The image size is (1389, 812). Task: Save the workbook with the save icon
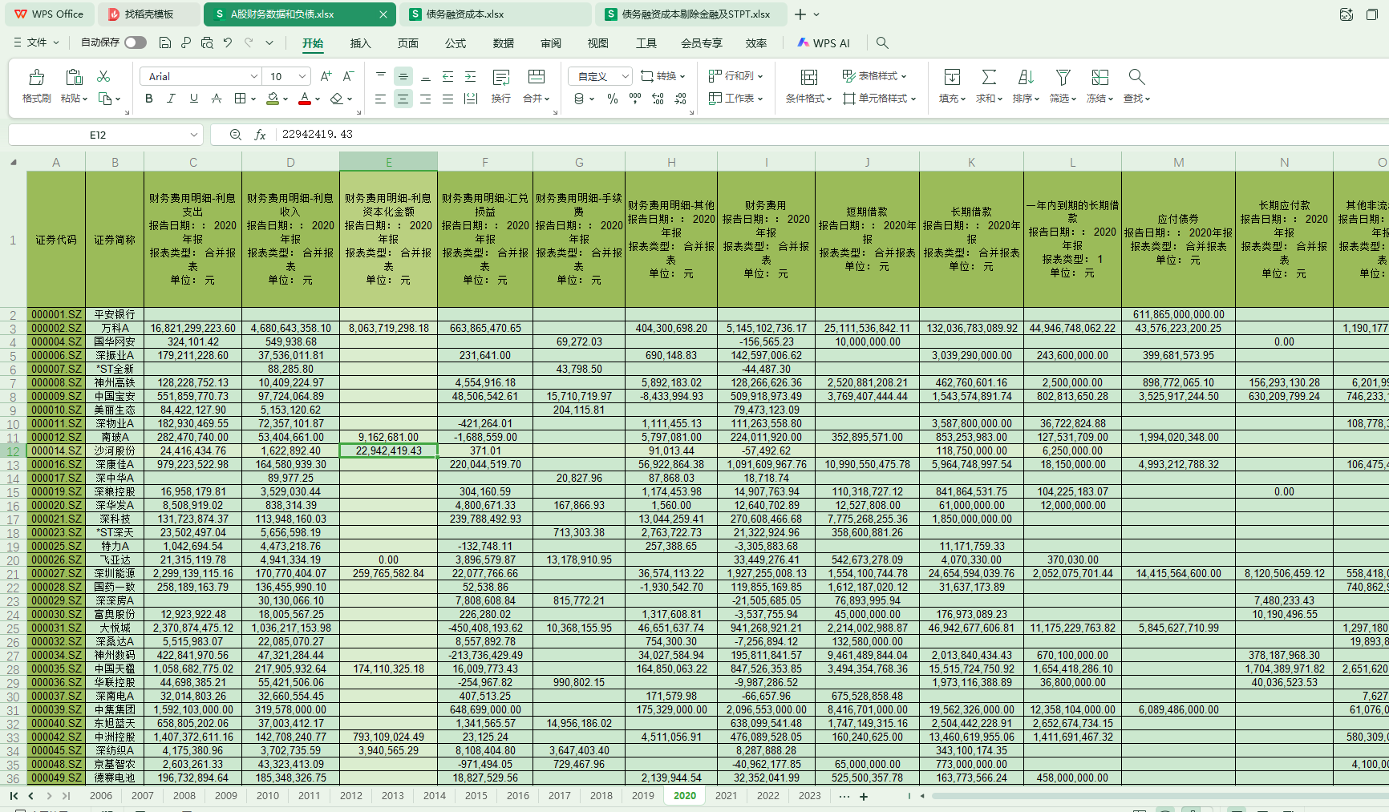(164, 42)
